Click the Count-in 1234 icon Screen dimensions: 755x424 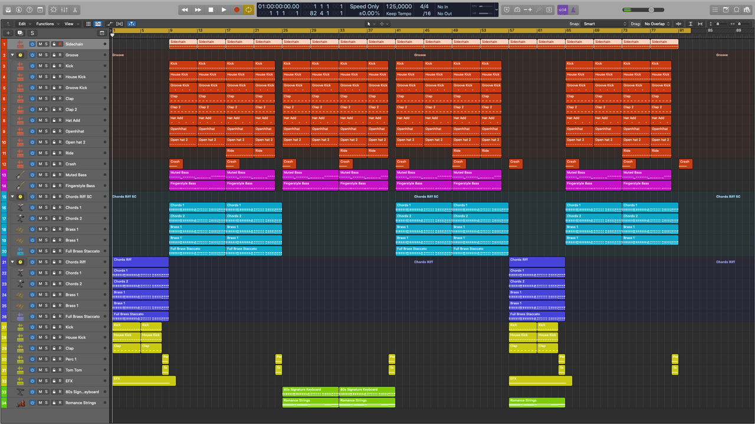coord(563,9)
